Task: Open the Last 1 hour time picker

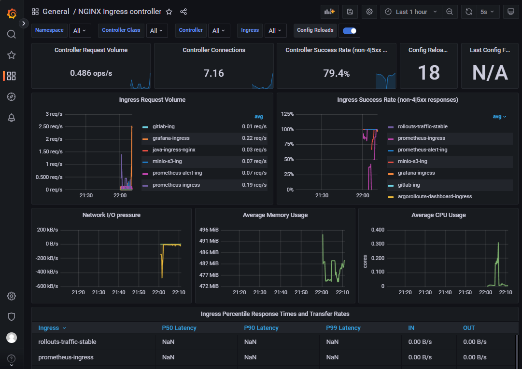Action: pos(411,12)
